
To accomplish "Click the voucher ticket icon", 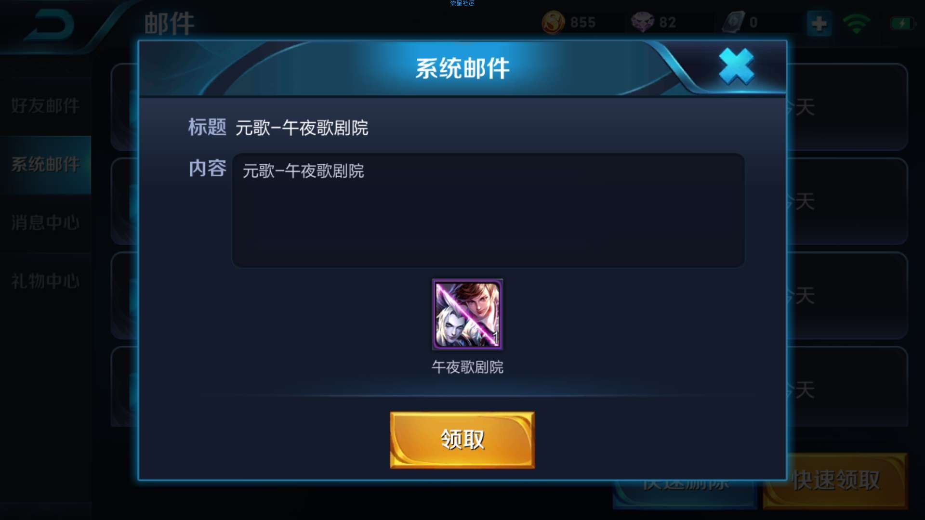I will coord(733,22).
